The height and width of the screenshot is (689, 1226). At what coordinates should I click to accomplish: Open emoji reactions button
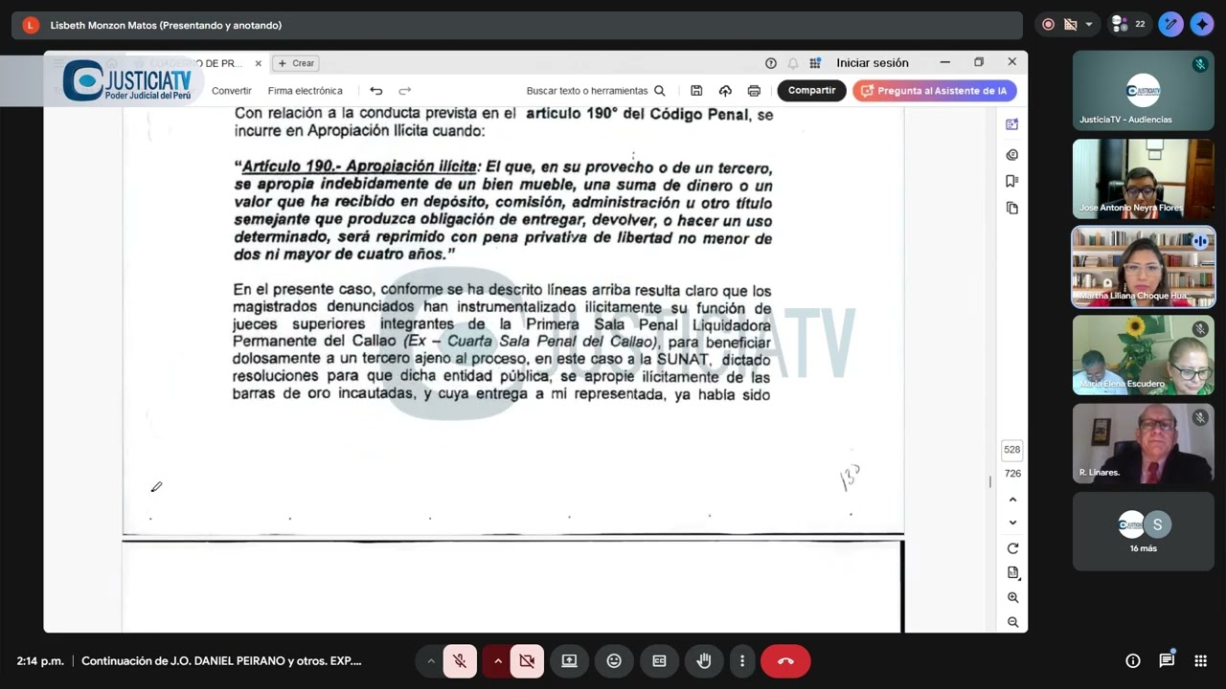coord(614,660)
